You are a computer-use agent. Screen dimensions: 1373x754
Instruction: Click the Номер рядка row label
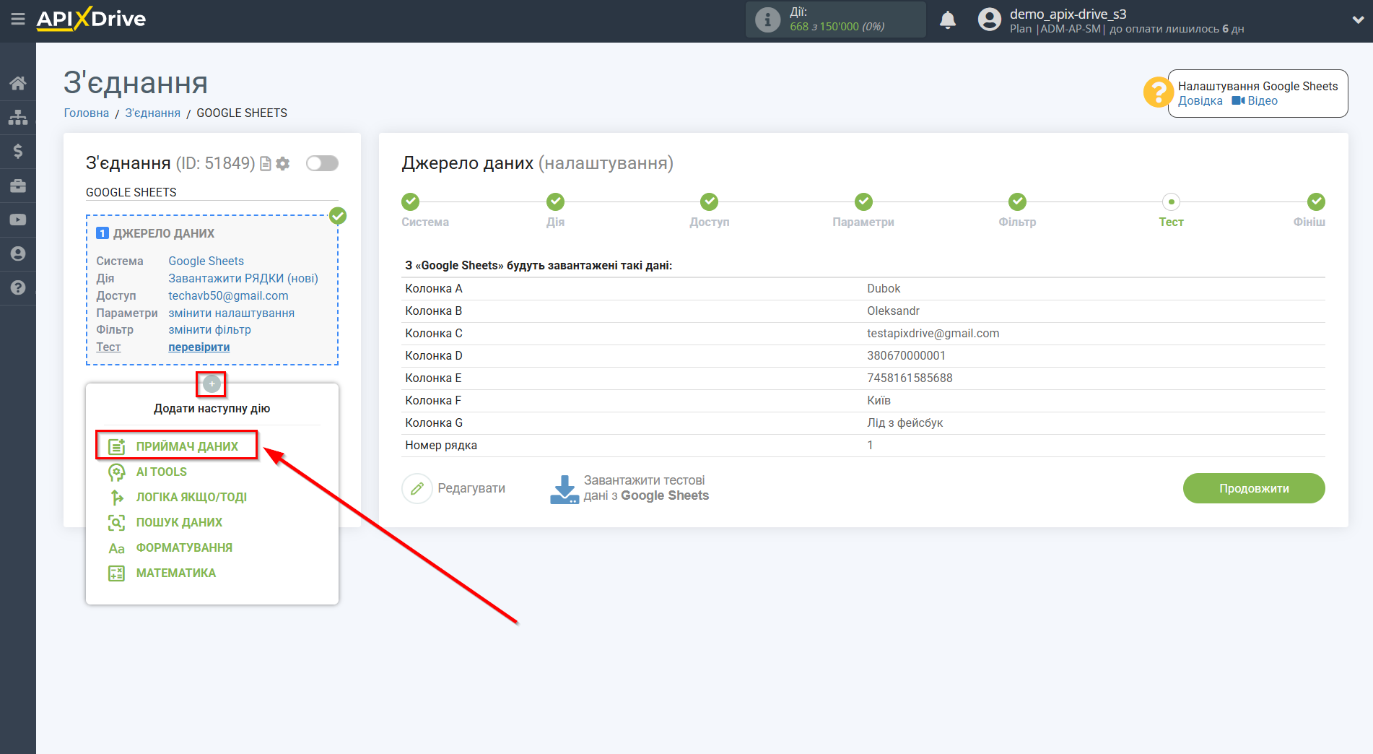(x=441, y=445)
